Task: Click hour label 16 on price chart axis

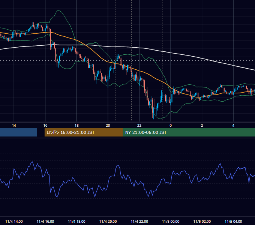Action: pyautogui.click(x=45, y=126)
